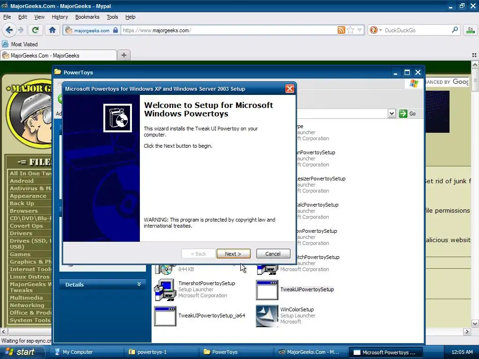Switch to powertoys-1 taskbar button

click(x=161, y=352)
